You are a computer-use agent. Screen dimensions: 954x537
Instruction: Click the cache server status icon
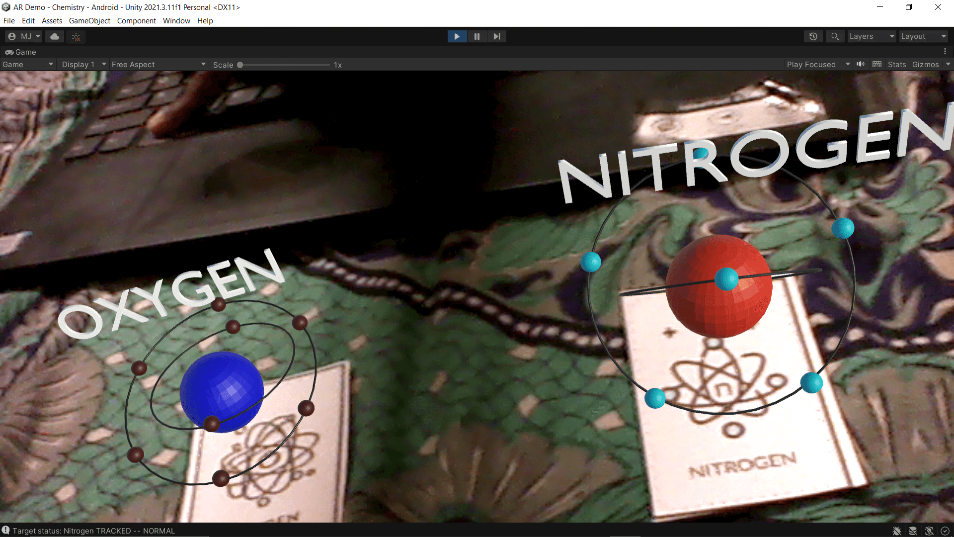point(913,531)
